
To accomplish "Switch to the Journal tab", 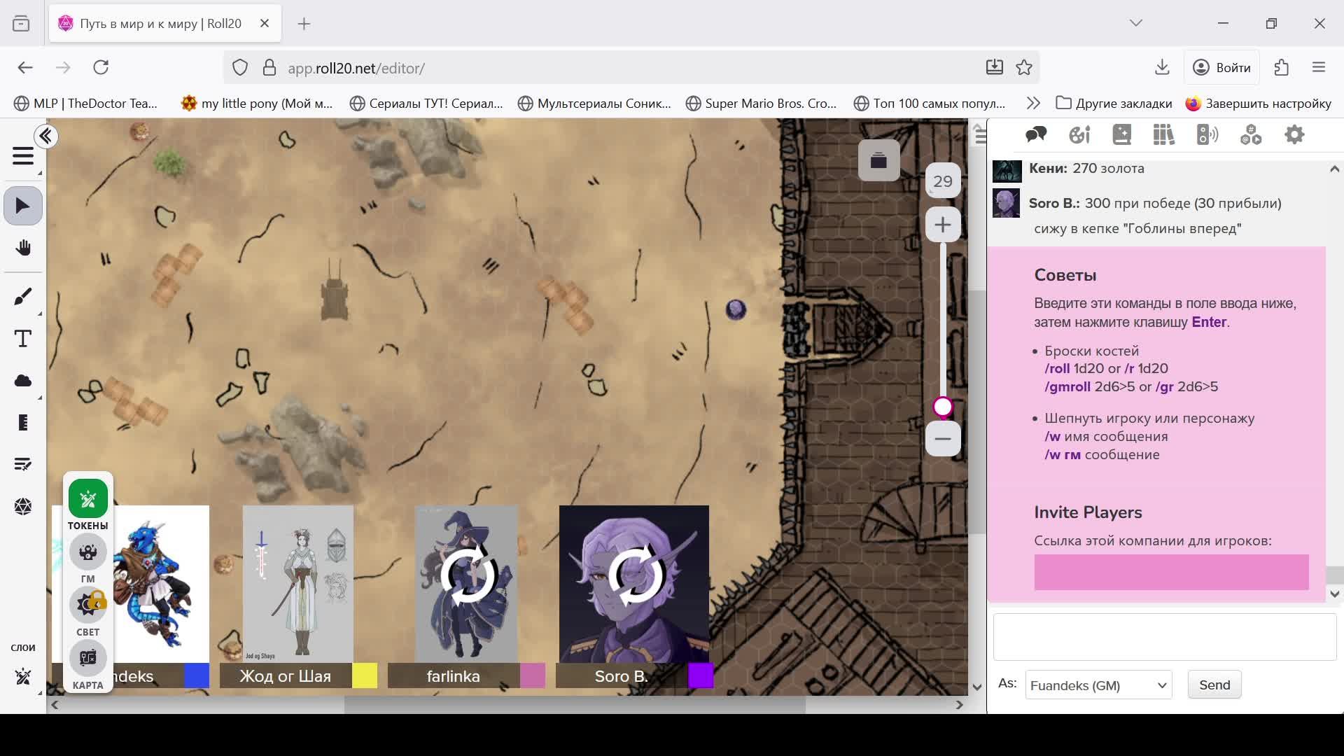I will (1121, 134).
